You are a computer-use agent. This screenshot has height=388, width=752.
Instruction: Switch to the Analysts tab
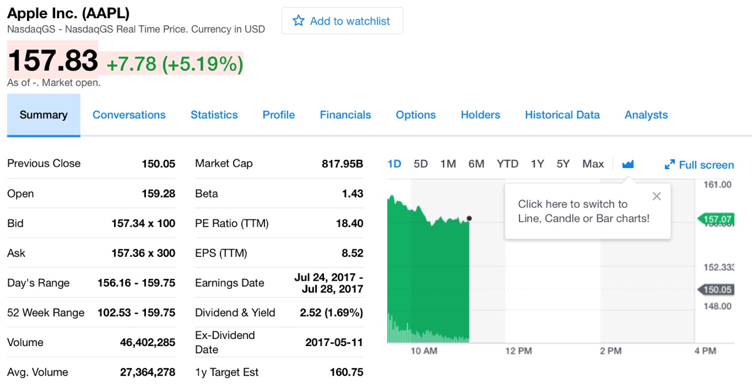[x=646, y=115]
